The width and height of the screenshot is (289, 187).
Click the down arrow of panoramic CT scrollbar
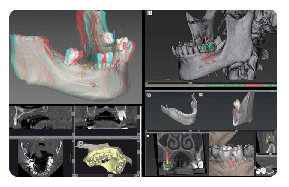pyautogui.click(x=138, y=134)
